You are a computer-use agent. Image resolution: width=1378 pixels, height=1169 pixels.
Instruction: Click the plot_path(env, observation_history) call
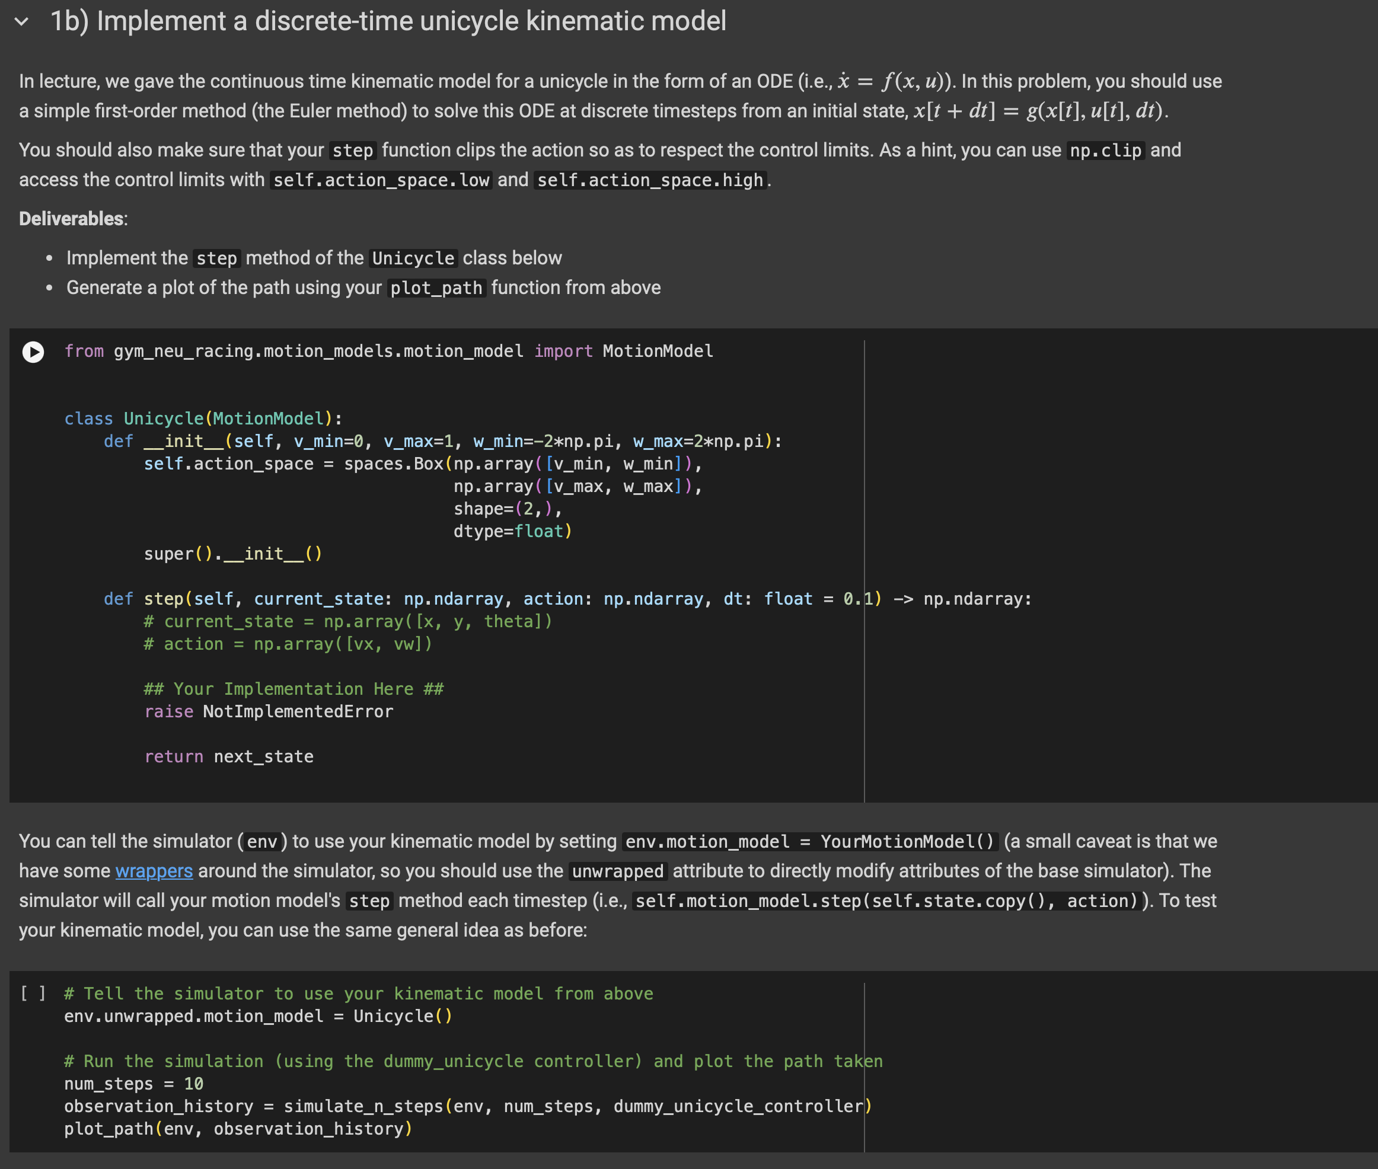click(238, 1129)
